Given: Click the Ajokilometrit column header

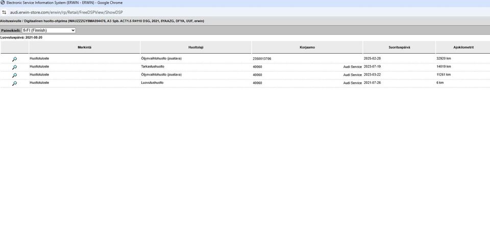Looking at the screenshot, I should [462, 48].
